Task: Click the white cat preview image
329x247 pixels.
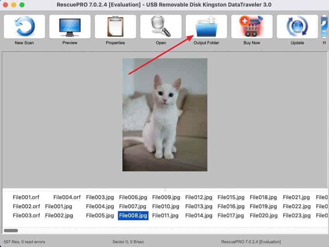Action: (165, 115)
